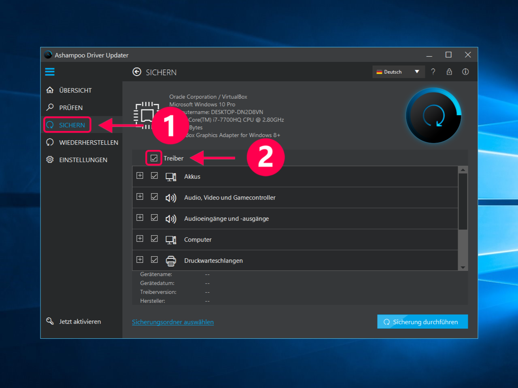
Task: Select SICHERN in sidebar
Action: 72,125
